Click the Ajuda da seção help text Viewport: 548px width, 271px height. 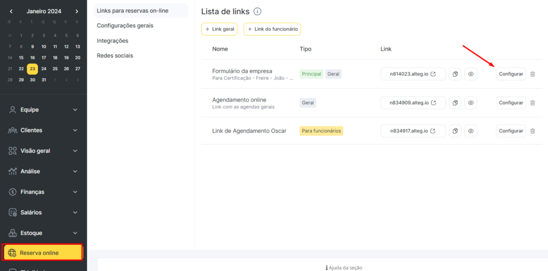pos(344,268)
